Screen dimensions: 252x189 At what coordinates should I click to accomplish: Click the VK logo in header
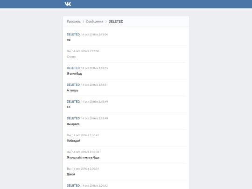[x=68, y=4]
